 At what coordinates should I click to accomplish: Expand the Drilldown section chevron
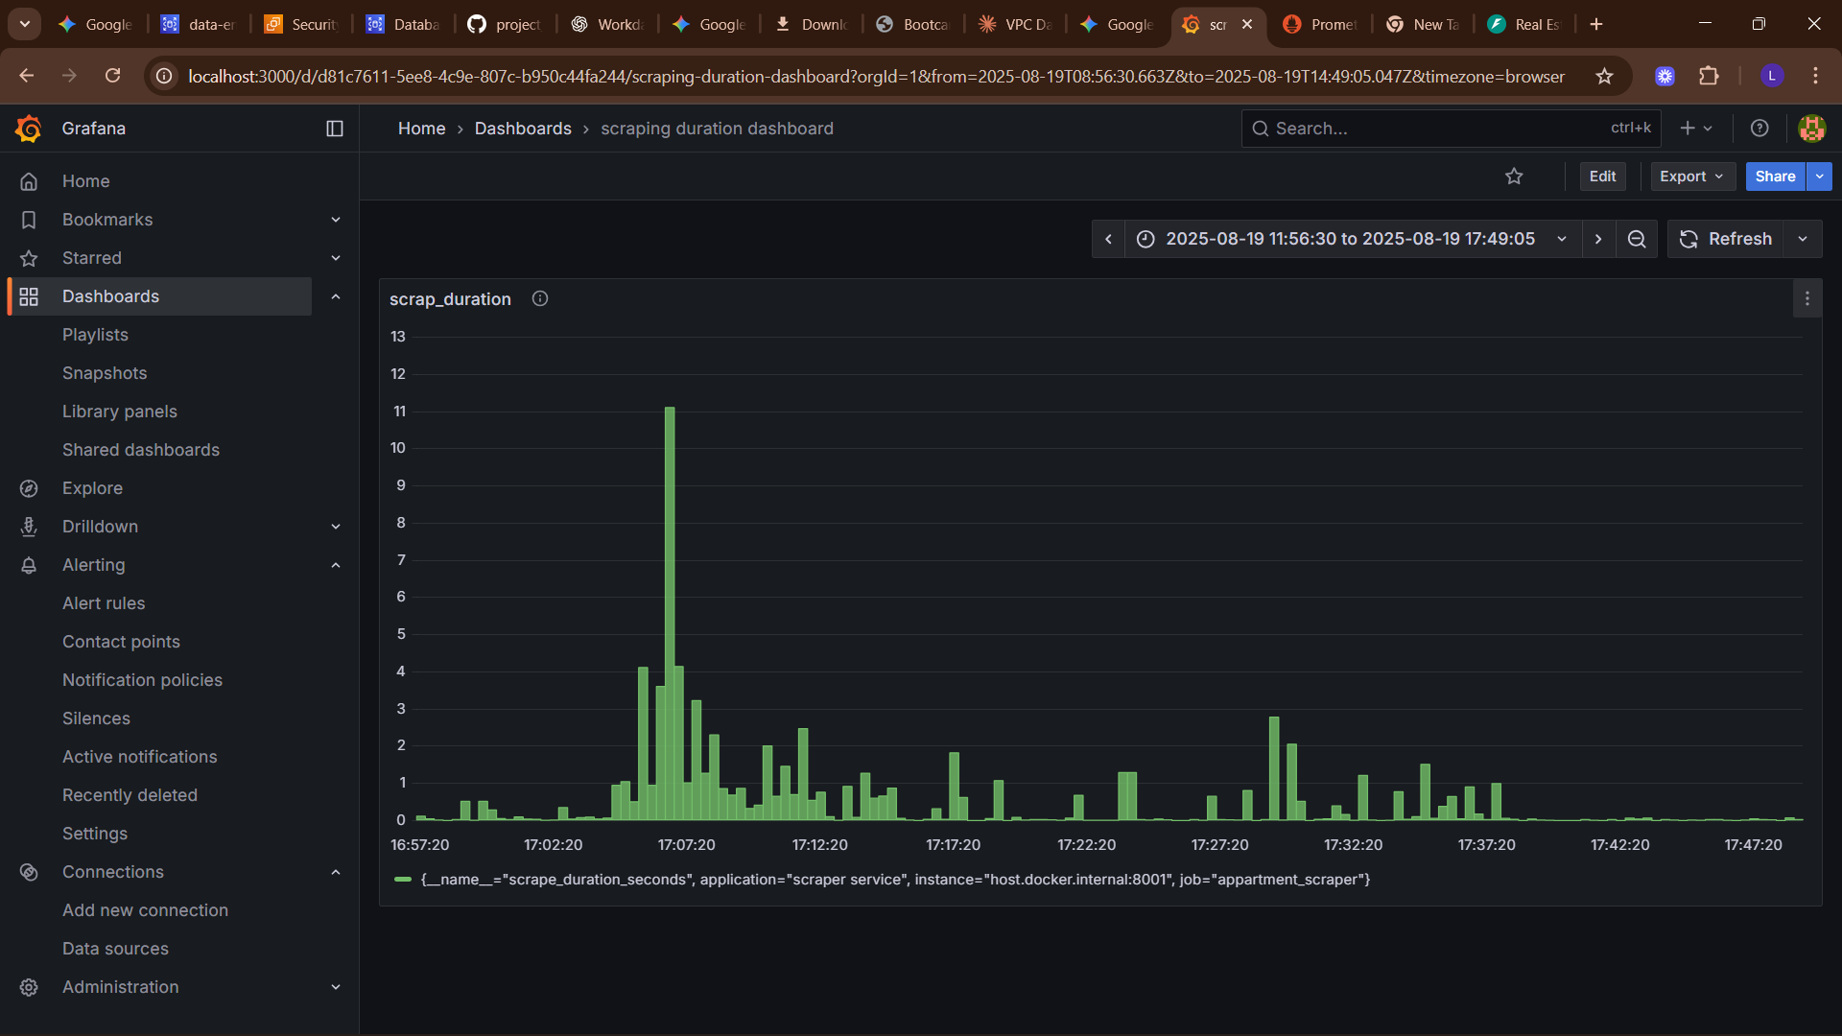point(336,527)
